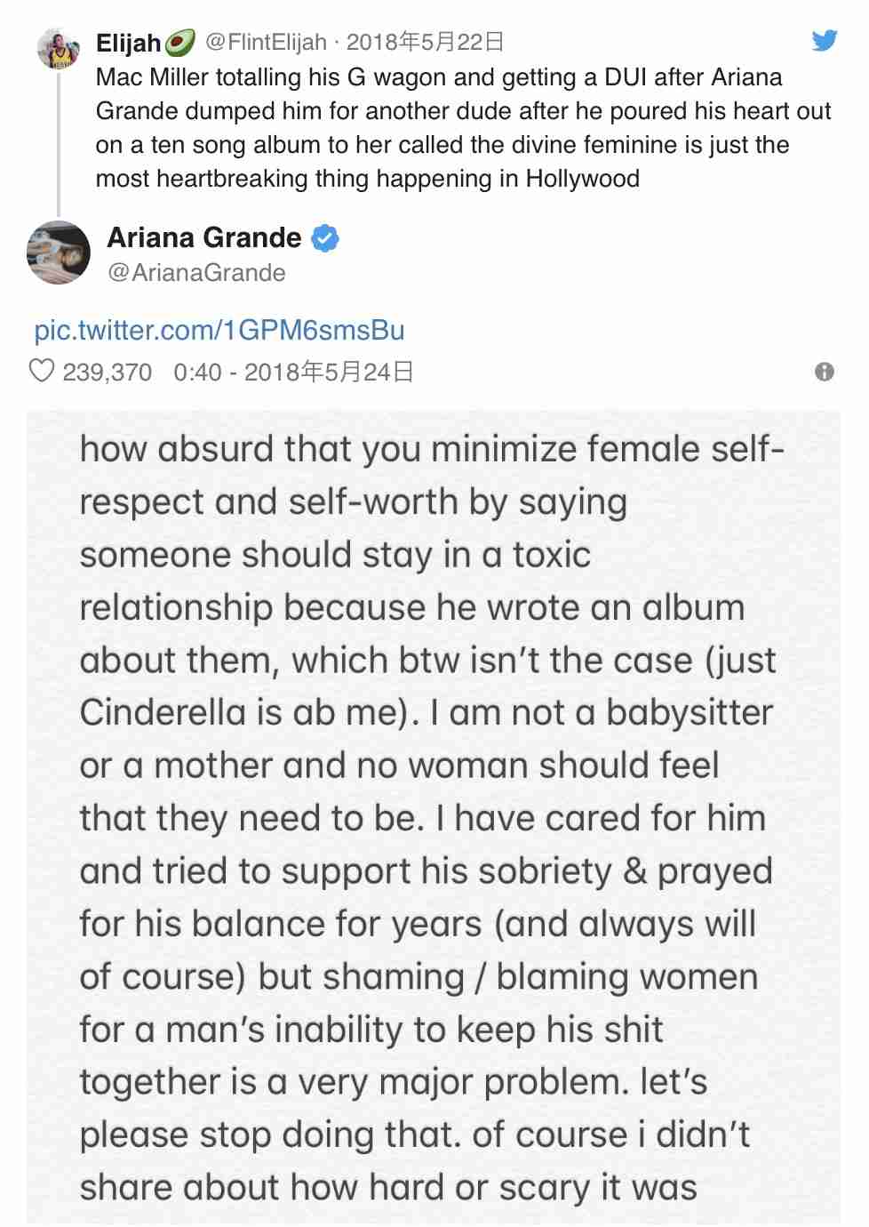Open the pic.twitter.com/1GPM6smsBu link
This screenshot has height=1227, width=869.
click(219, 330)
